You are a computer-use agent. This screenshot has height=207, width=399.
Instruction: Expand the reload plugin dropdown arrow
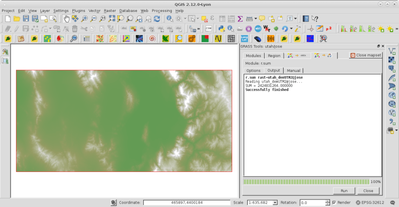(x=291, y=28)
